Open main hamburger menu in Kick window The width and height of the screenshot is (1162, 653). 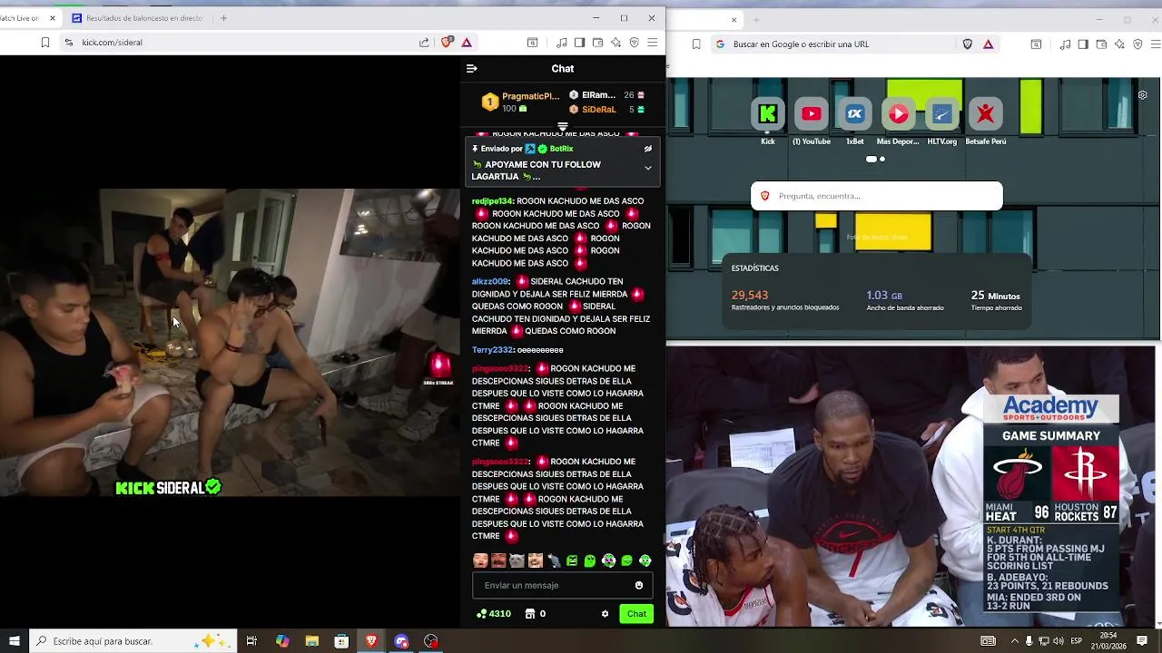(x=652, y=43)
